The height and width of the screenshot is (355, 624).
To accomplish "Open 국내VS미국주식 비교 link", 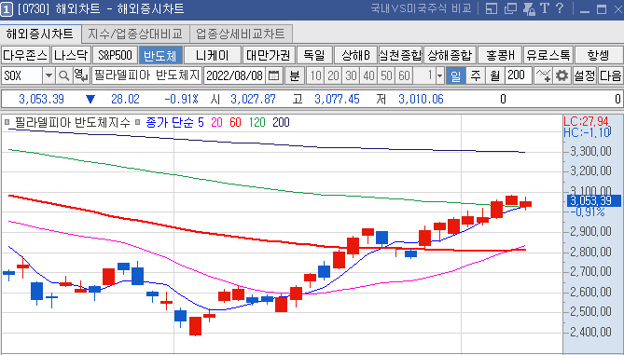I will (x=421, y=8).
